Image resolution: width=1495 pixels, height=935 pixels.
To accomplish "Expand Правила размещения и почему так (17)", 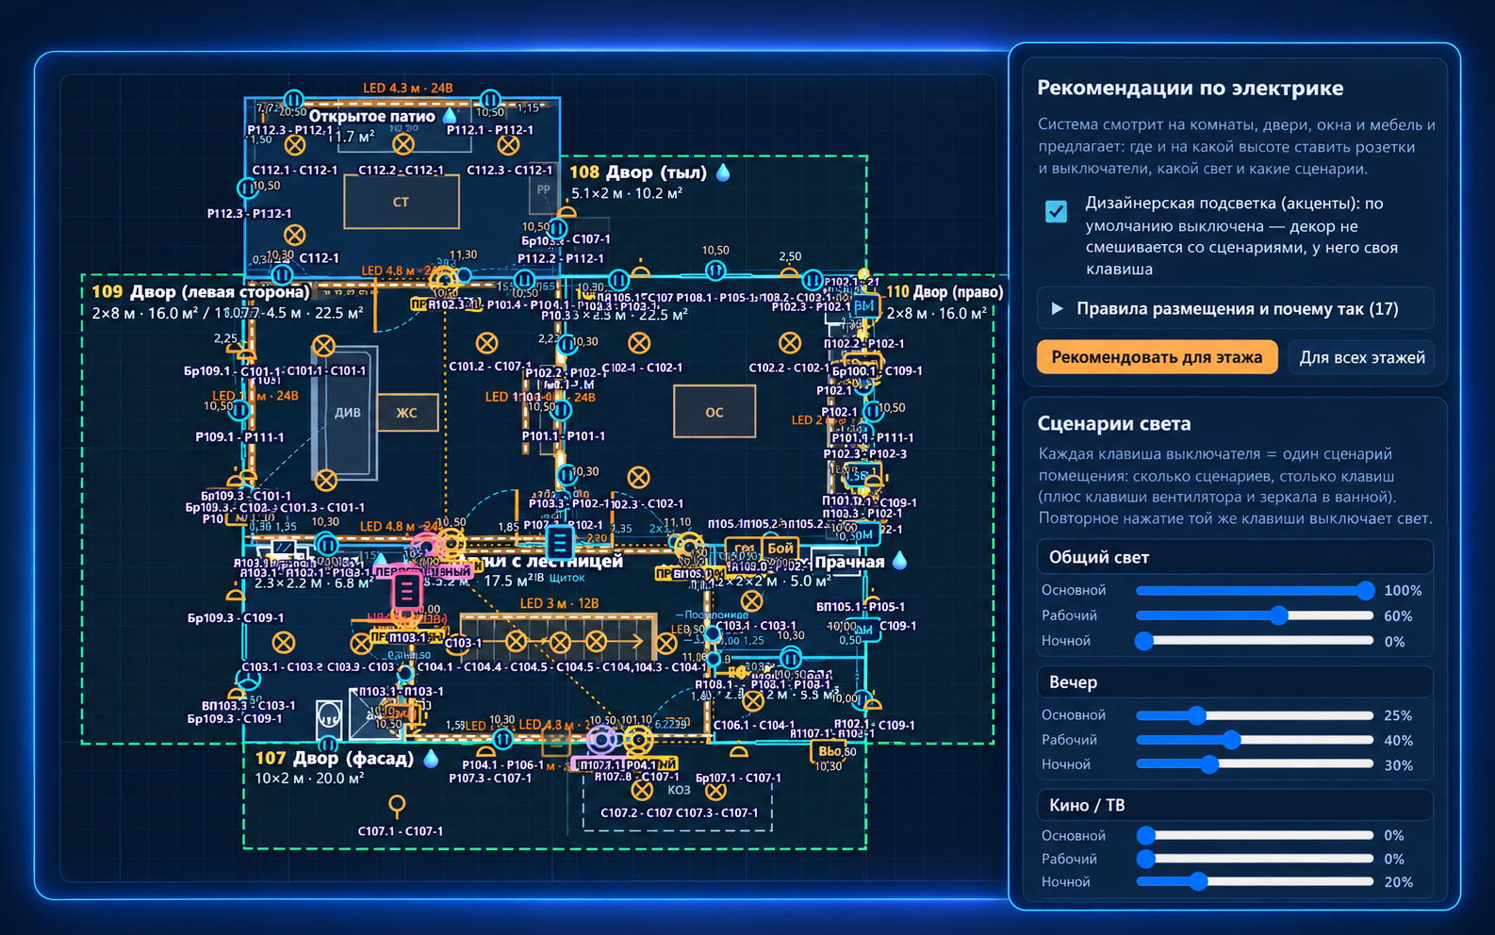I will tap(1236, 308).
